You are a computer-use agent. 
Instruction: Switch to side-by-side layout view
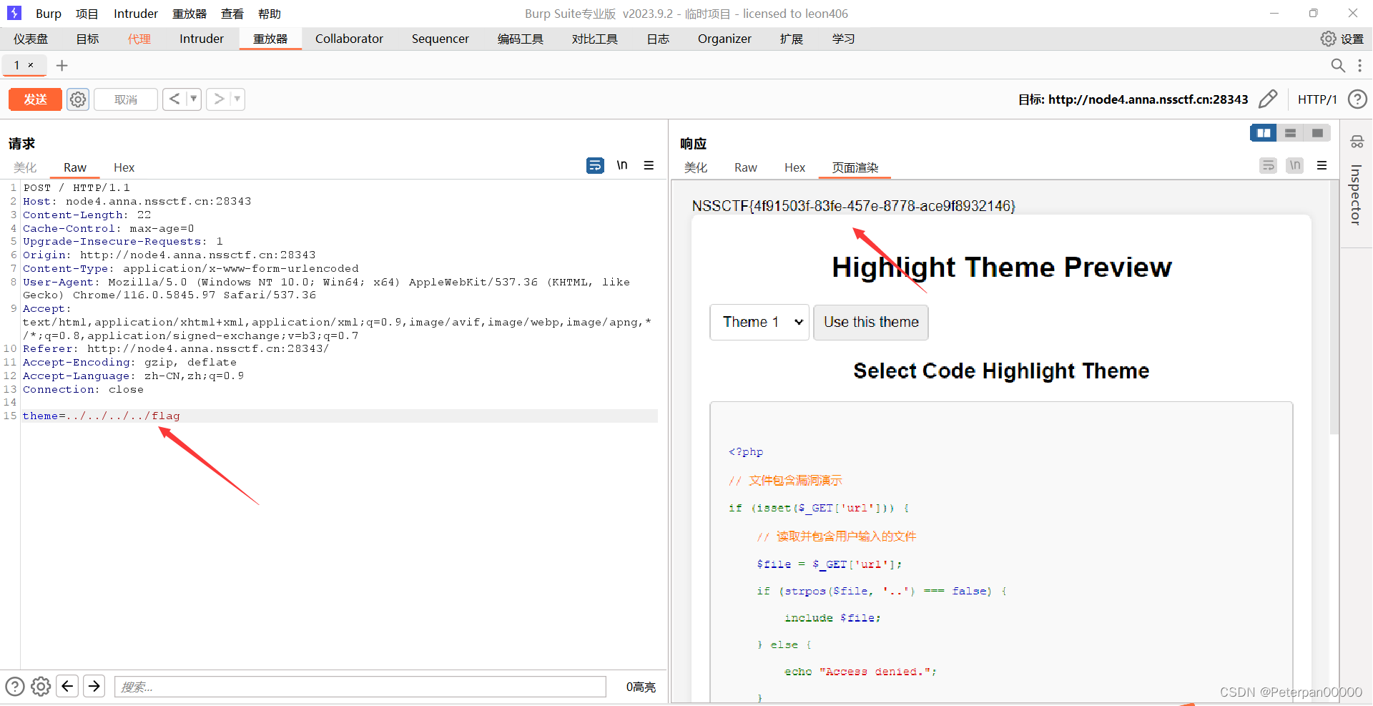point(1264,133)
